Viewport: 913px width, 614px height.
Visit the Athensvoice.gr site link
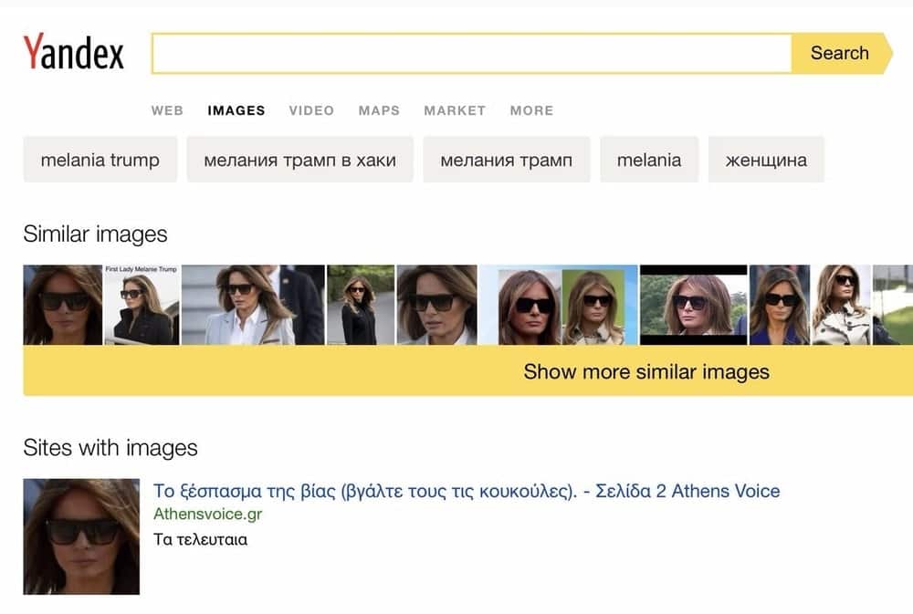coord(208,515)
